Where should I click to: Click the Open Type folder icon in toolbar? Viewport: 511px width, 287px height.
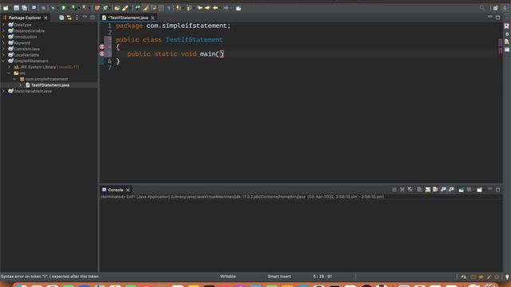pos(117,8)
